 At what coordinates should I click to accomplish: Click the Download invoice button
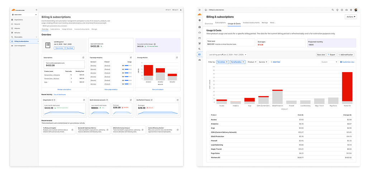[70, 48]
